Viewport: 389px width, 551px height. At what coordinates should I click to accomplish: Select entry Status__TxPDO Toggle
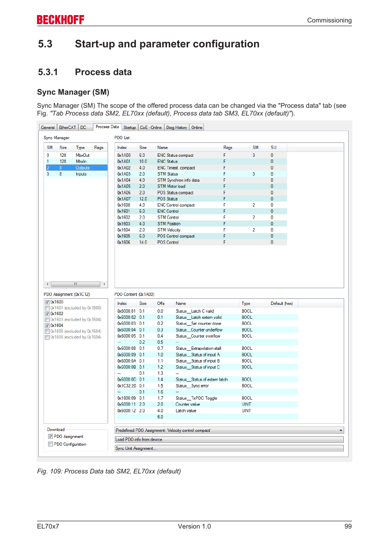[207, 398]
